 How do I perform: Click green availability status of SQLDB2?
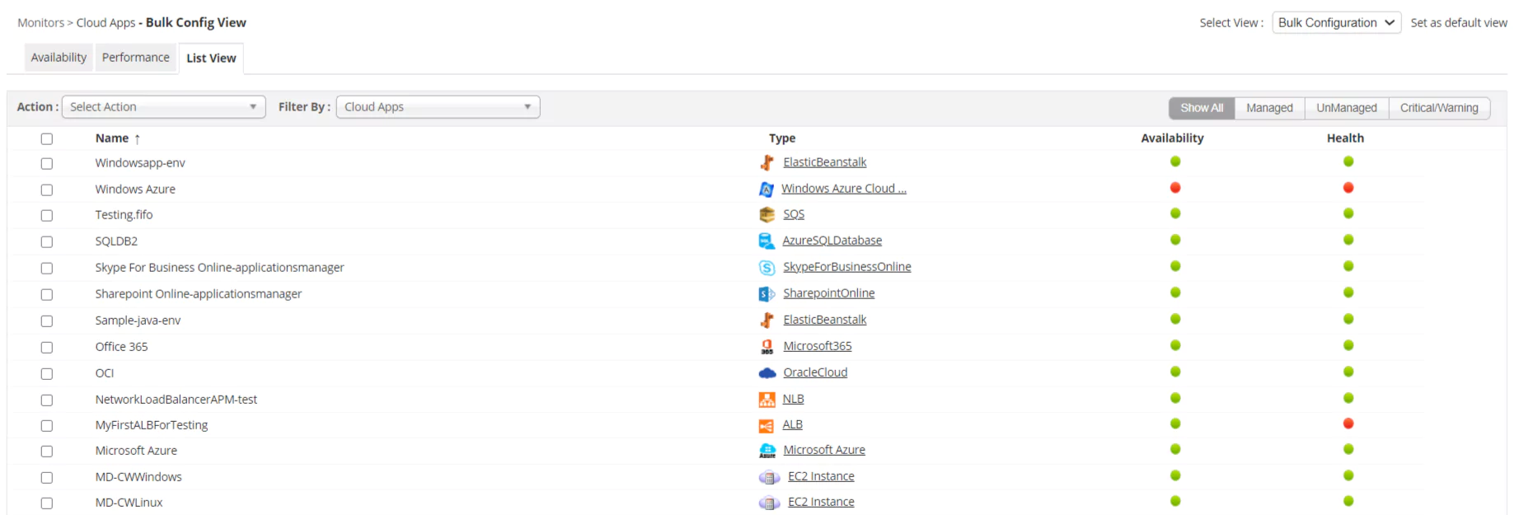1174,240
